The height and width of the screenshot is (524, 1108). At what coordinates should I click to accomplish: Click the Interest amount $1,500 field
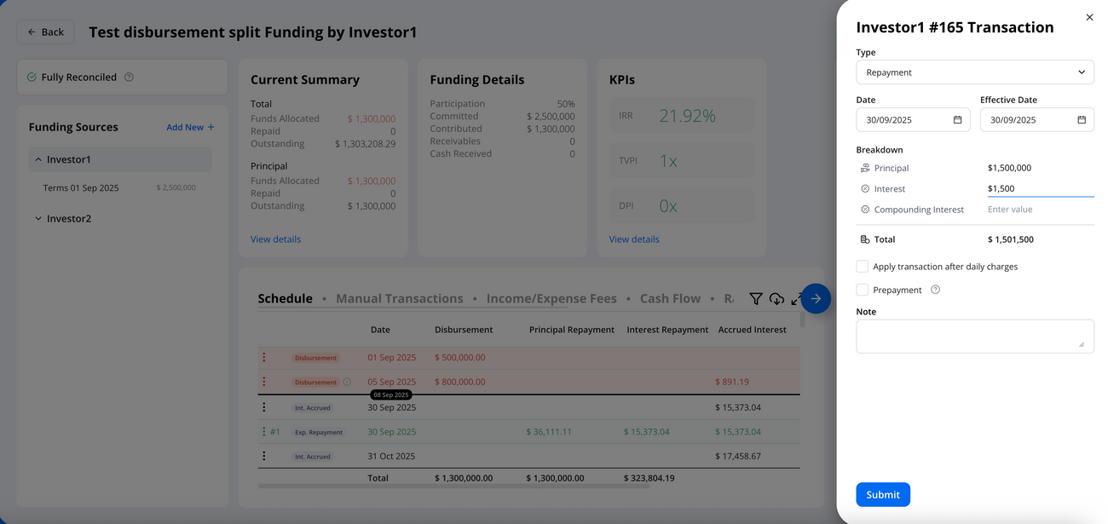tap(1040, 189)
